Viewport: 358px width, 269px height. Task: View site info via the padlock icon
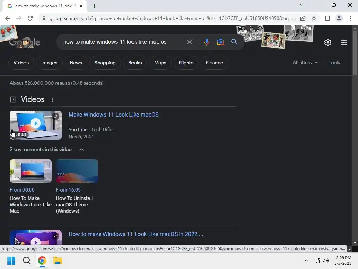click(44, 18)
